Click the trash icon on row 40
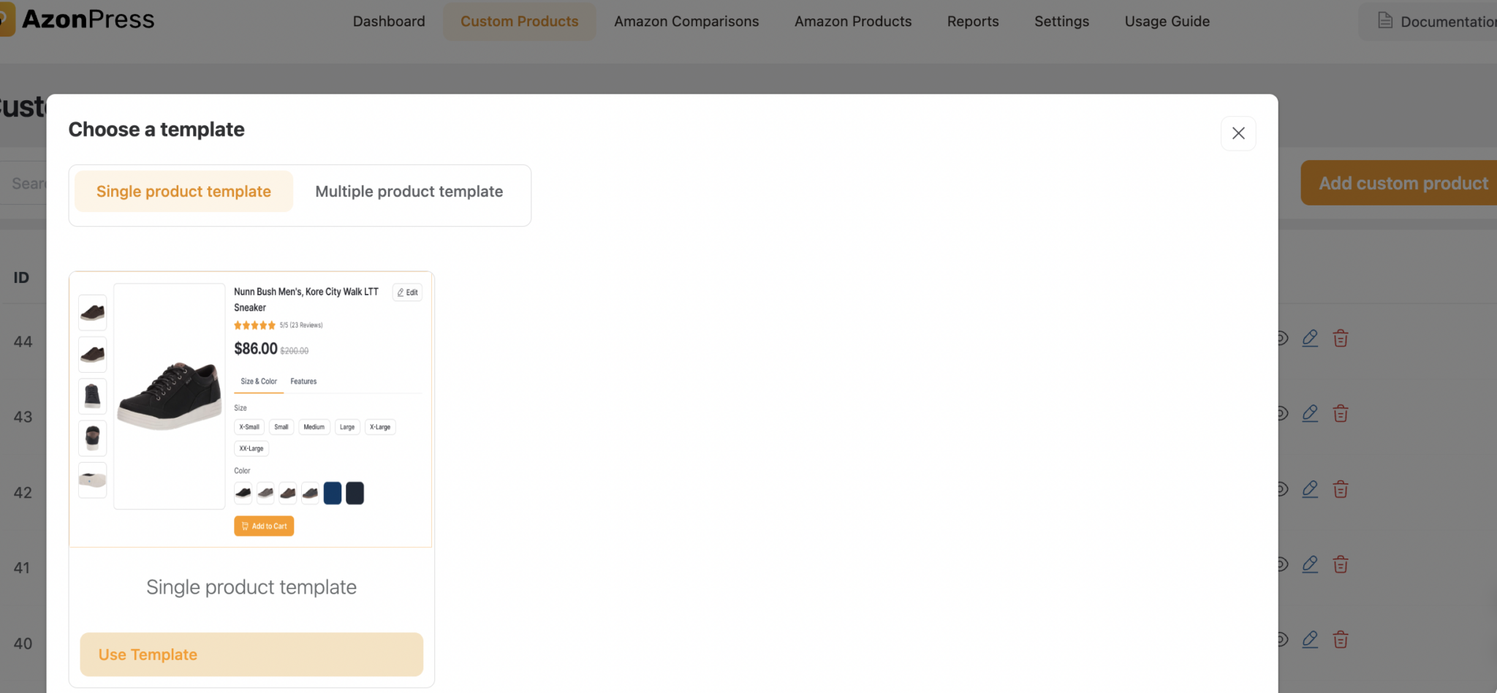 [x=1341, y=640]
